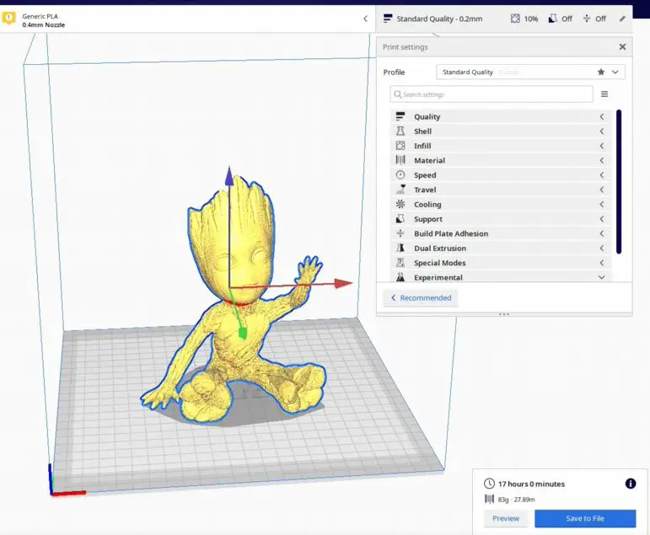Screen dimensions: 650x535
Task: Click the search magnifier icon
Action: tap(398, 94)
